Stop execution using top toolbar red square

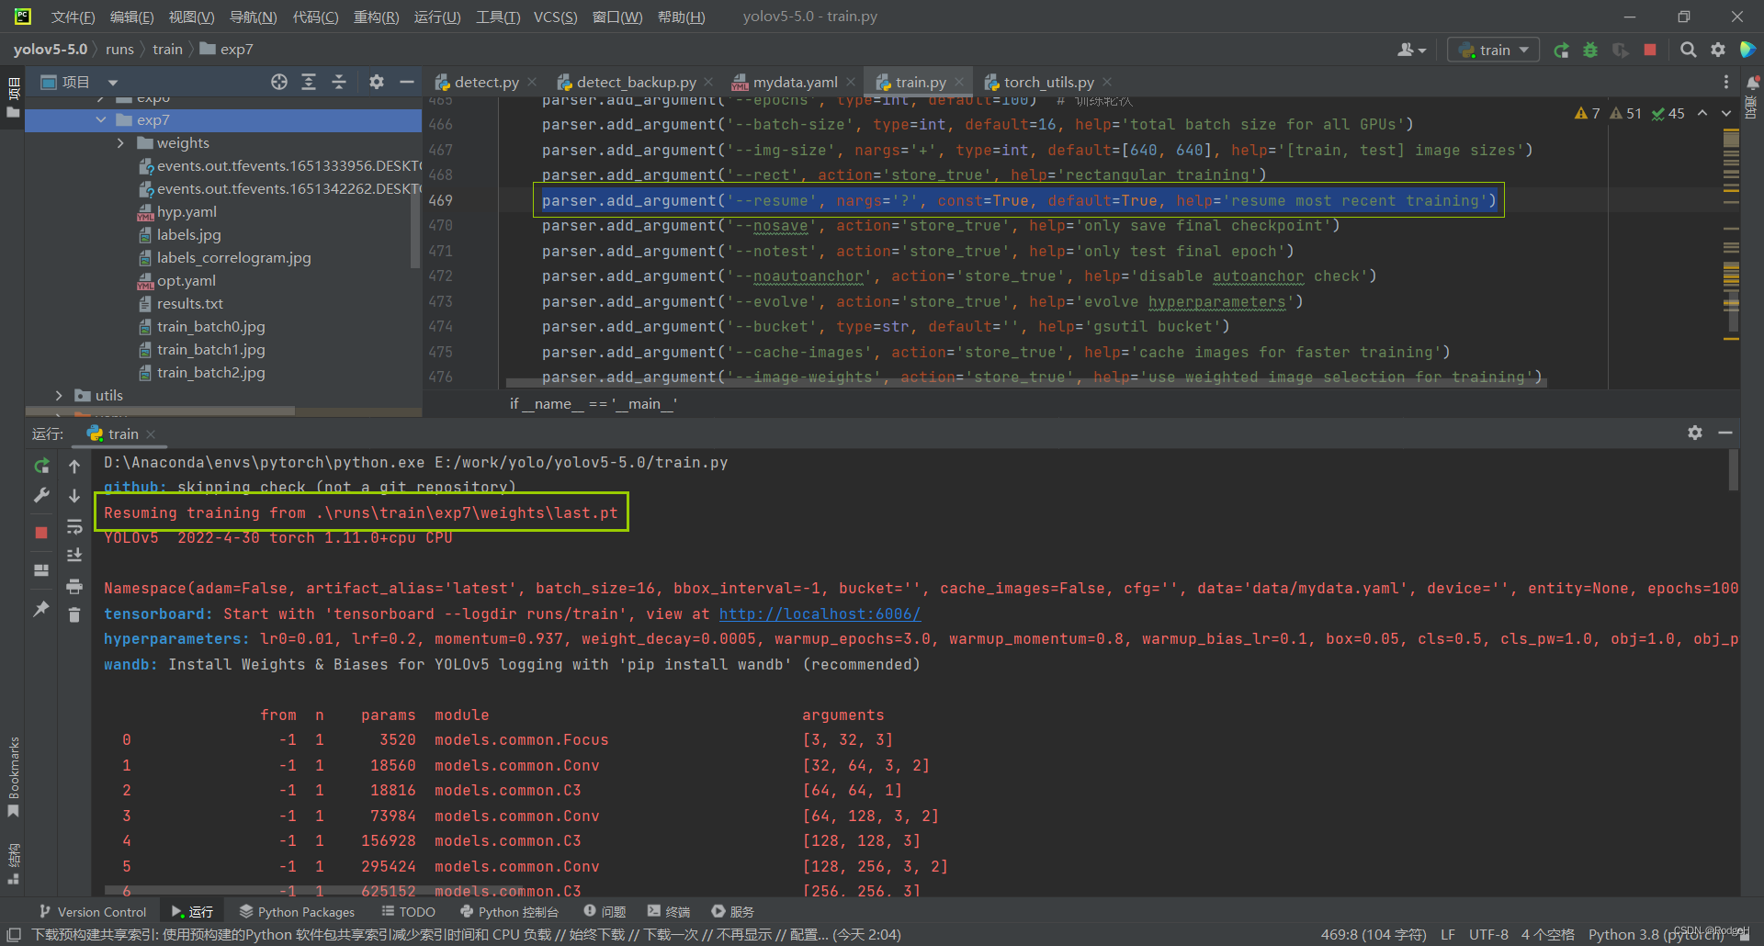pos(1650,50)
